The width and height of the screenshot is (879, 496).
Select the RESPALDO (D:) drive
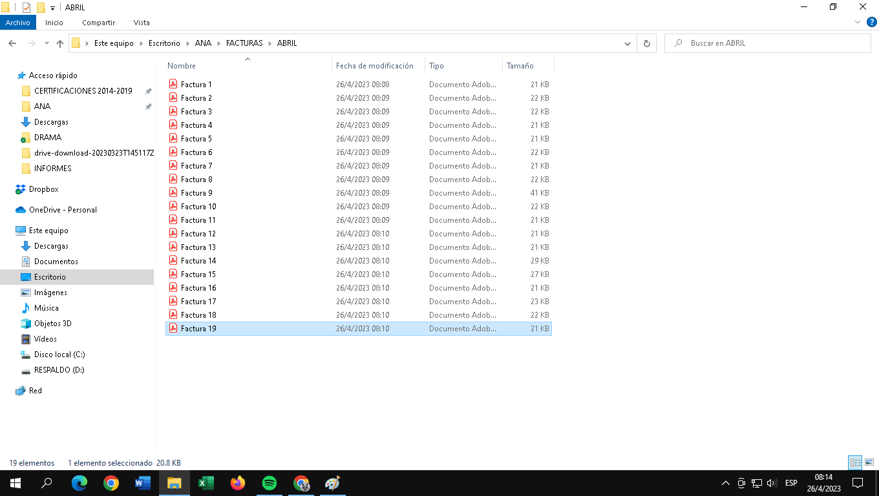(59, 370)
